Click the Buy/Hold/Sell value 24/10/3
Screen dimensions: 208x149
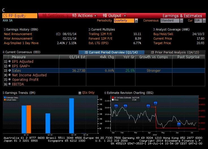(x=198, y=34)
